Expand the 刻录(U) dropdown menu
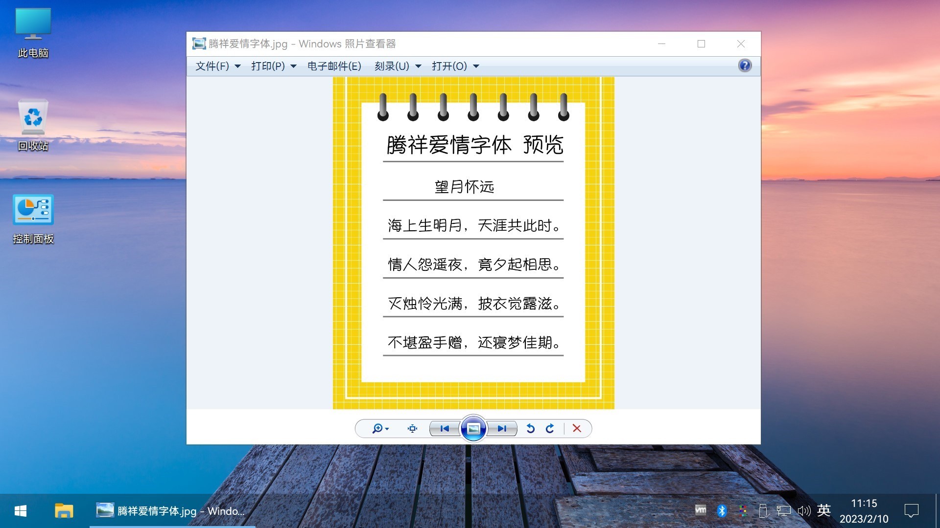The image size is (940, 528). (397, 66)
